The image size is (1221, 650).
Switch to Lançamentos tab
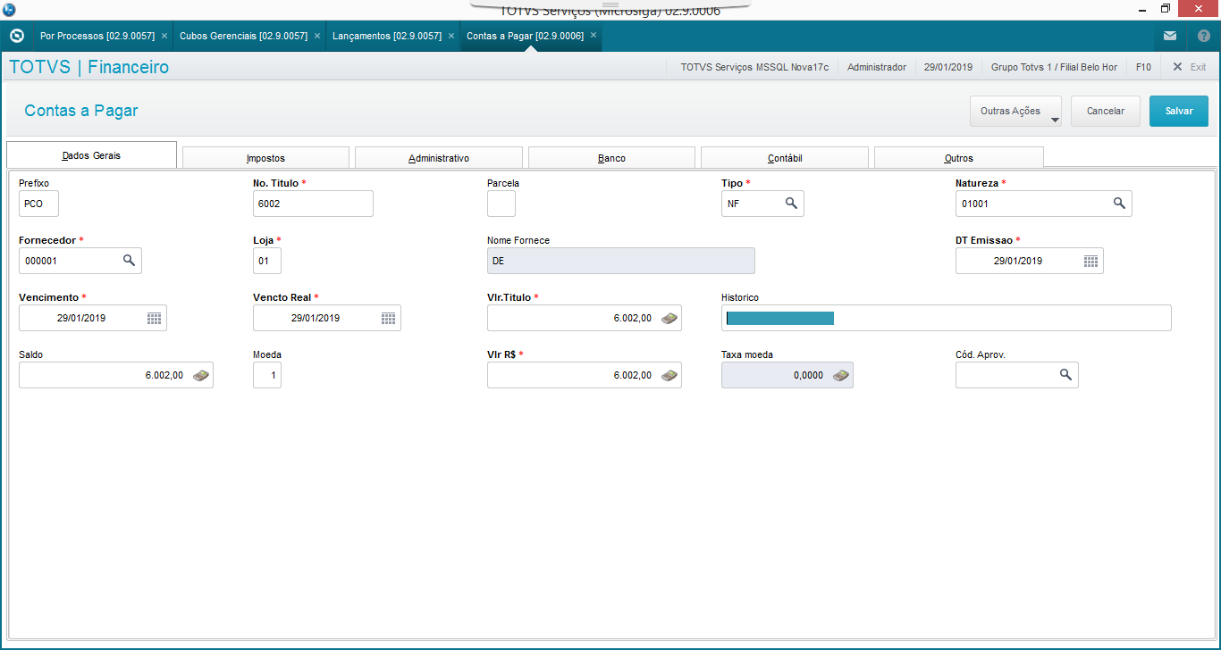click(387, 37)
